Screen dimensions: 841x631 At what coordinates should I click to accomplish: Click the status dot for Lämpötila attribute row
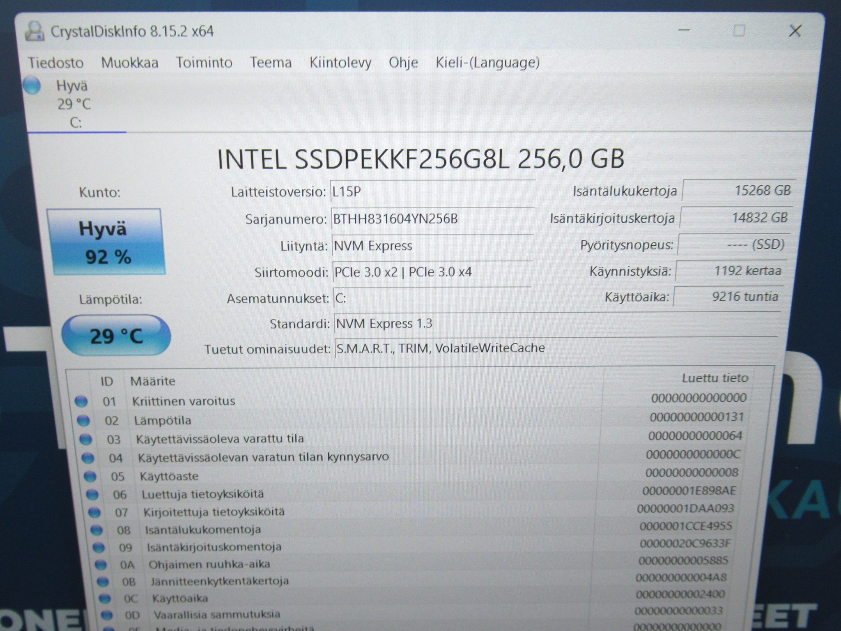[83, 420]
